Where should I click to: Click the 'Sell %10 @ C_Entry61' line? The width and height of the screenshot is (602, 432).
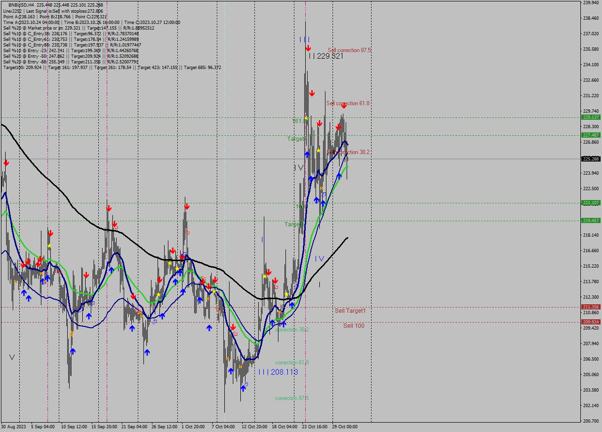(71, 39)
